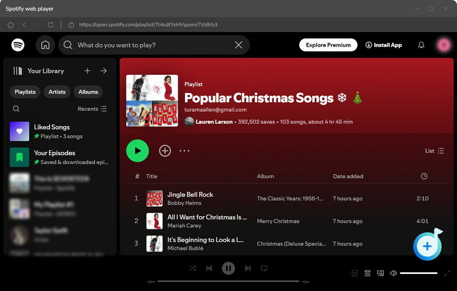This screenshot has height=291, width=457.
Task: Open the Recents sort dropdown
Action: pos(92,109)
